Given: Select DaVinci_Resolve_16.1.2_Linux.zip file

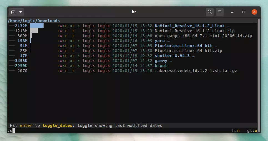Looking at the screenshot, I should point(194,31).
